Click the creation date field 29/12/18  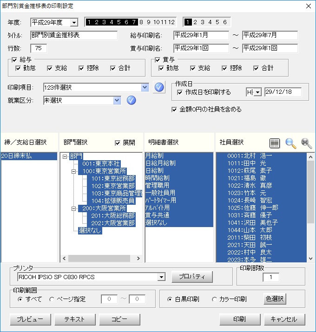coord(283,92)
